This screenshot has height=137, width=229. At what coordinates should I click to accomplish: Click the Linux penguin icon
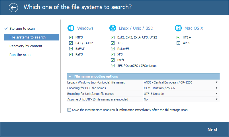click(113, 28)
